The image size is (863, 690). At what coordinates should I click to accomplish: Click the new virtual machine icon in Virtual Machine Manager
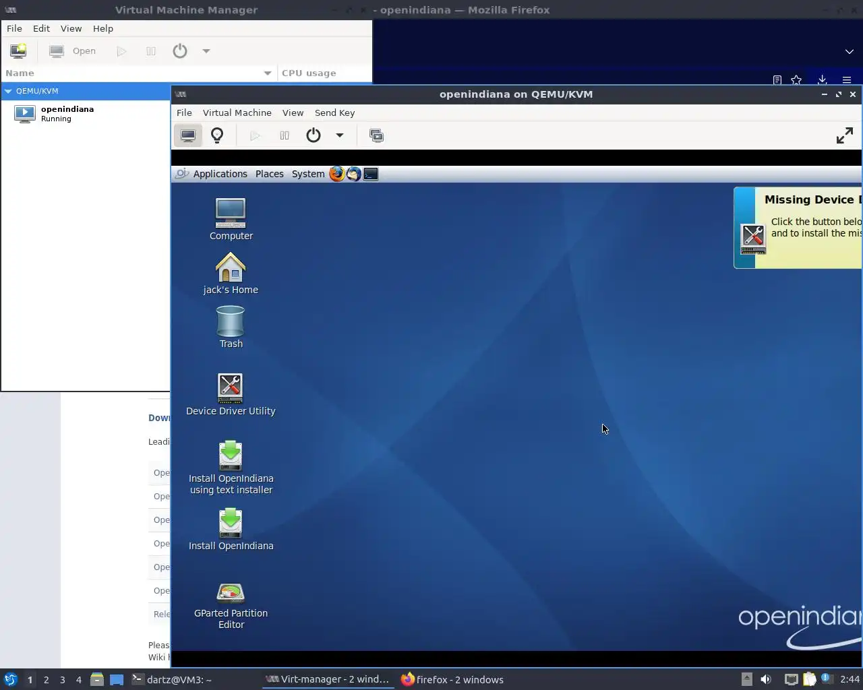point(18,51)
